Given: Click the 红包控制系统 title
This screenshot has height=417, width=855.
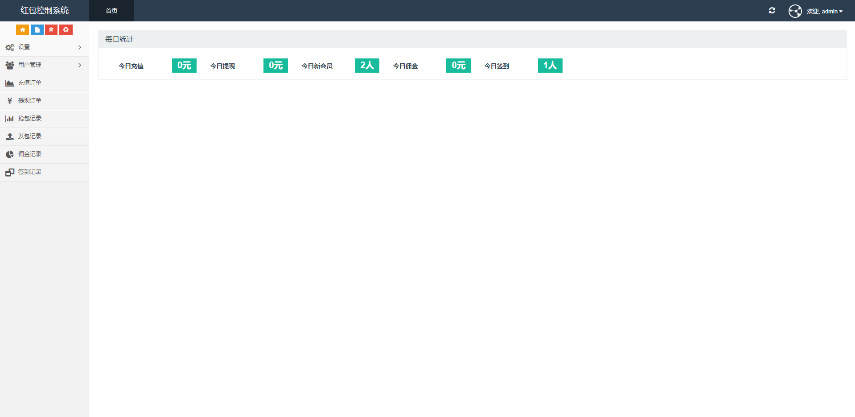Looking at the screenshot, I should pos(45,10).
